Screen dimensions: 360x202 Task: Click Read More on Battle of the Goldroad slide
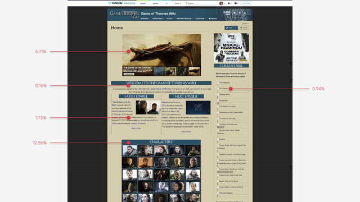coord(129,74)
